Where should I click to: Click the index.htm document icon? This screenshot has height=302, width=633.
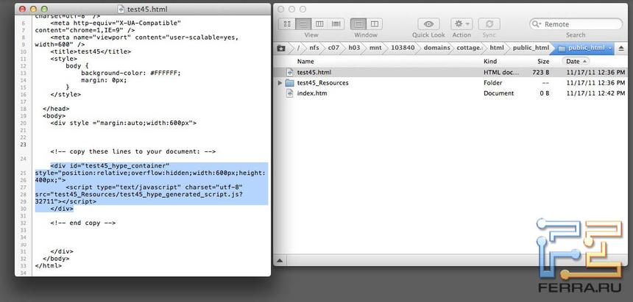point(289,93)
